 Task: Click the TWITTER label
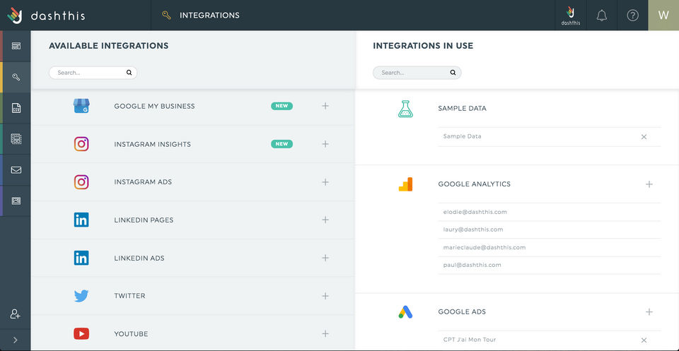coord(130,296)
